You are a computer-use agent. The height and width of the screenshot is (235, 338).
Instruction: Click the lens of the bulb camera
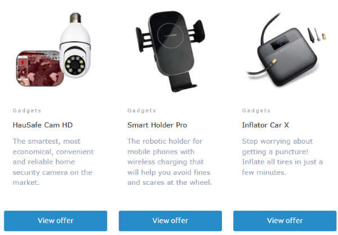coord(75,65)
